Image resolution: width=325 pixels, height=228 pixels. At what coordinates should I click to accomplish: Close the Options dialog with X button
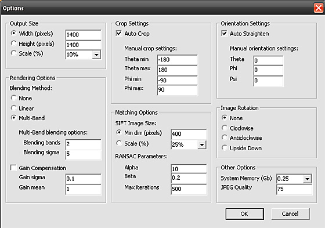[x=319, y=8]
